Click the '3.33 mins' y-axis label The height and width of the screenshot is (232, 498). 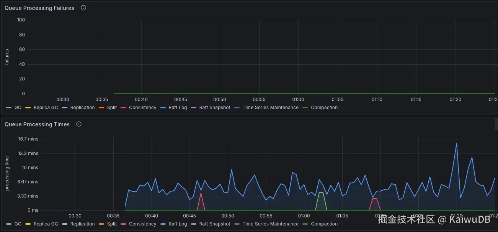[28, 196]
